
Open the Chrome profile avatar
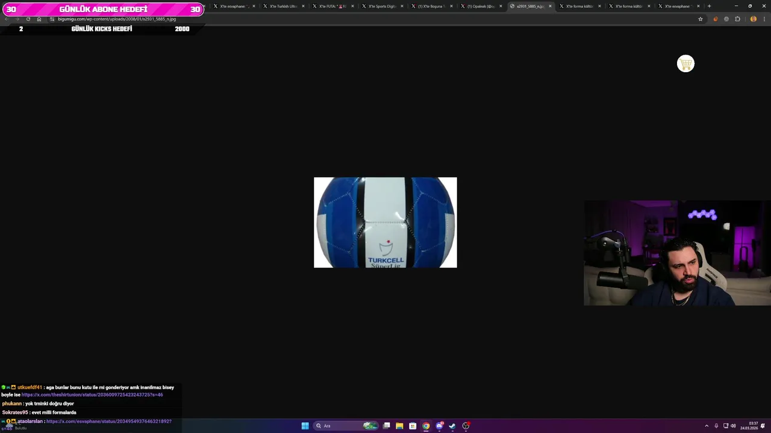(753, 19)
